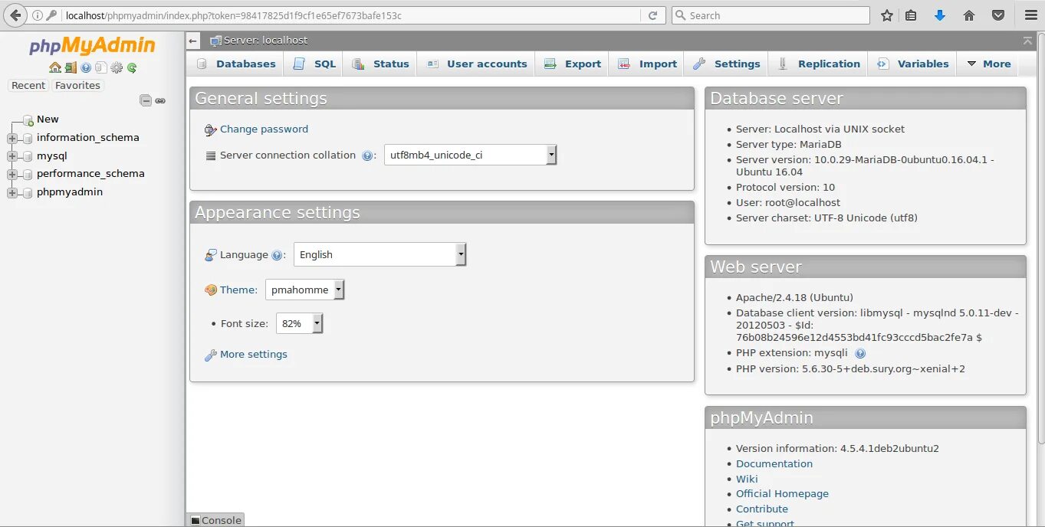Image resolution: width=1045 pixels, height=527 pixels.
Task: Click the left arrow beside Server: localhost
Action: click(x=193, y=41)
